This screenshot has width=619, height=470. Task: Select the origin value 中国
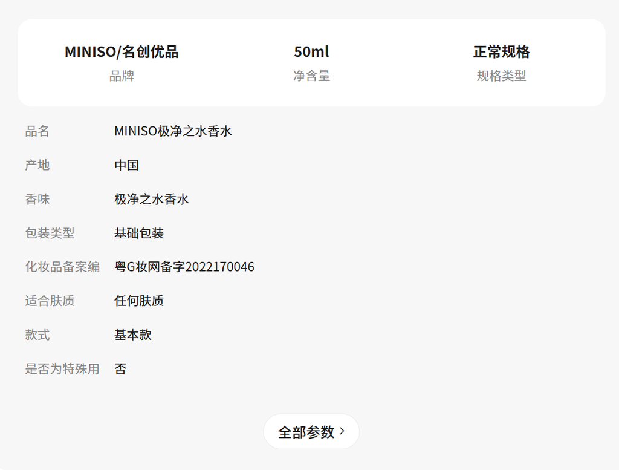127,165
